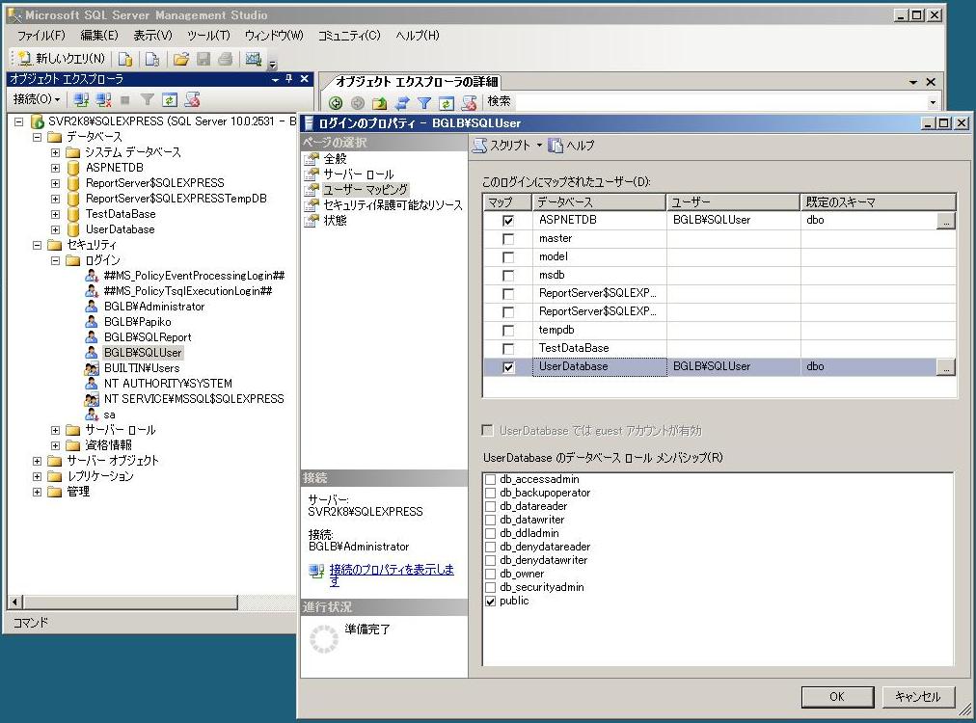Click the Script (スクリプト) button in dialog
The height and width of the screenshot is (723, 976).
tap(502, 146)
